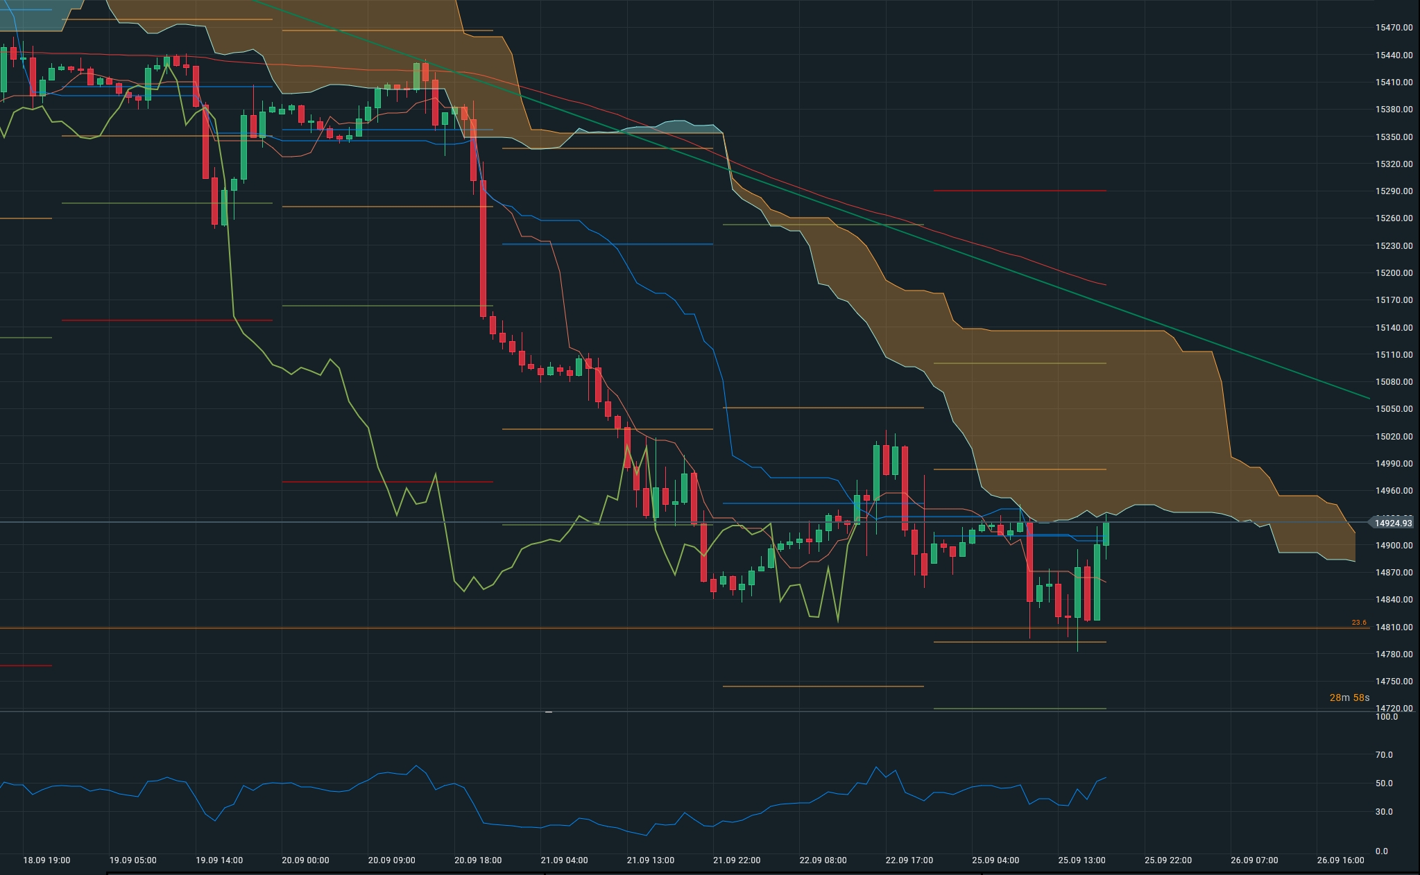The width and height of the screenshot is (1420, 875).
Task: Click the 19.09 14:00 time axis label
Action: [x=219, y=860]
